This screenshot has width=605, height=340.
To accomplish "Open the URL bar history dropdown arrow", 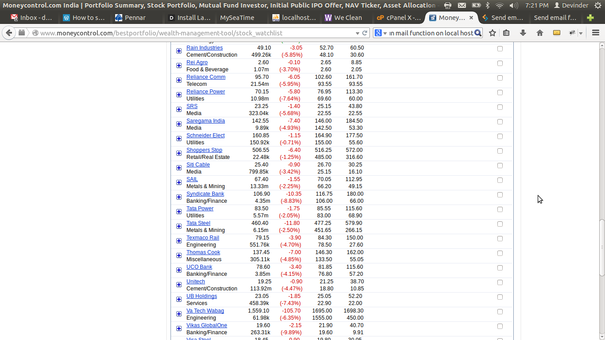I will click(x=357, y=33).
